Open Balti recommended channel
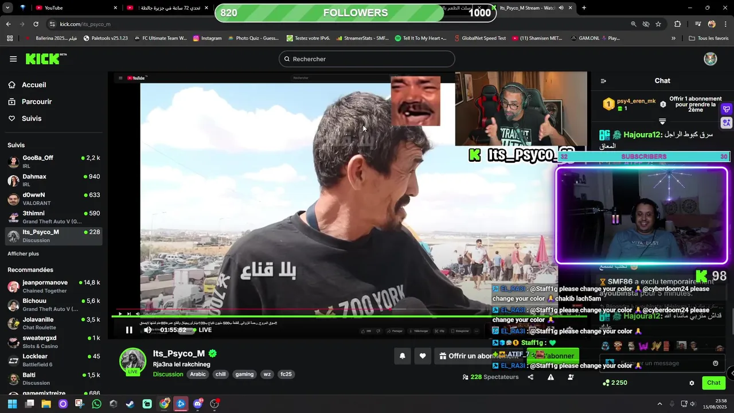Image resolution: width=734 pixels, height=413 pixels. coord(54,379)
